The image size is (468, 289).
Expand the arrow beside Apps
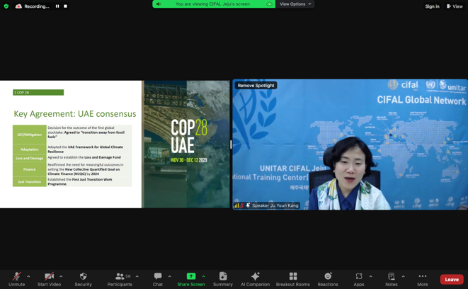(371, 276)
